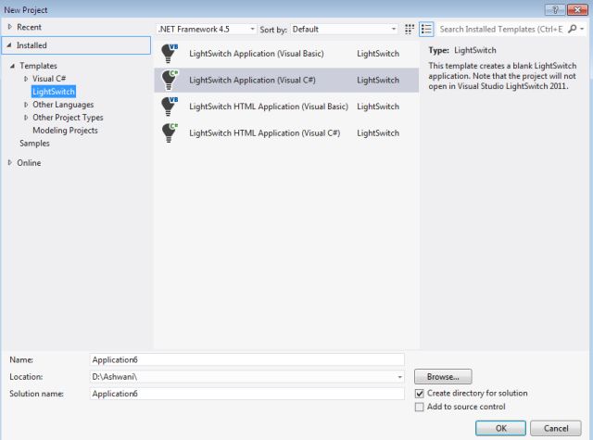Expand the Visual C# node arrow
The height and width of the screenshot is (440, 593).
pos(26,79)
